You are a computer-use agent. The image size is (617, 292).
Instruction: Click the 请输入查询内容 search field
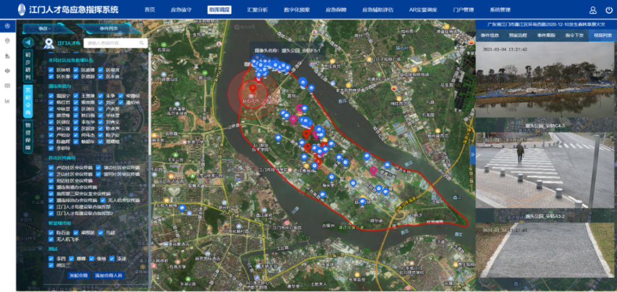(x=111, y=43)
